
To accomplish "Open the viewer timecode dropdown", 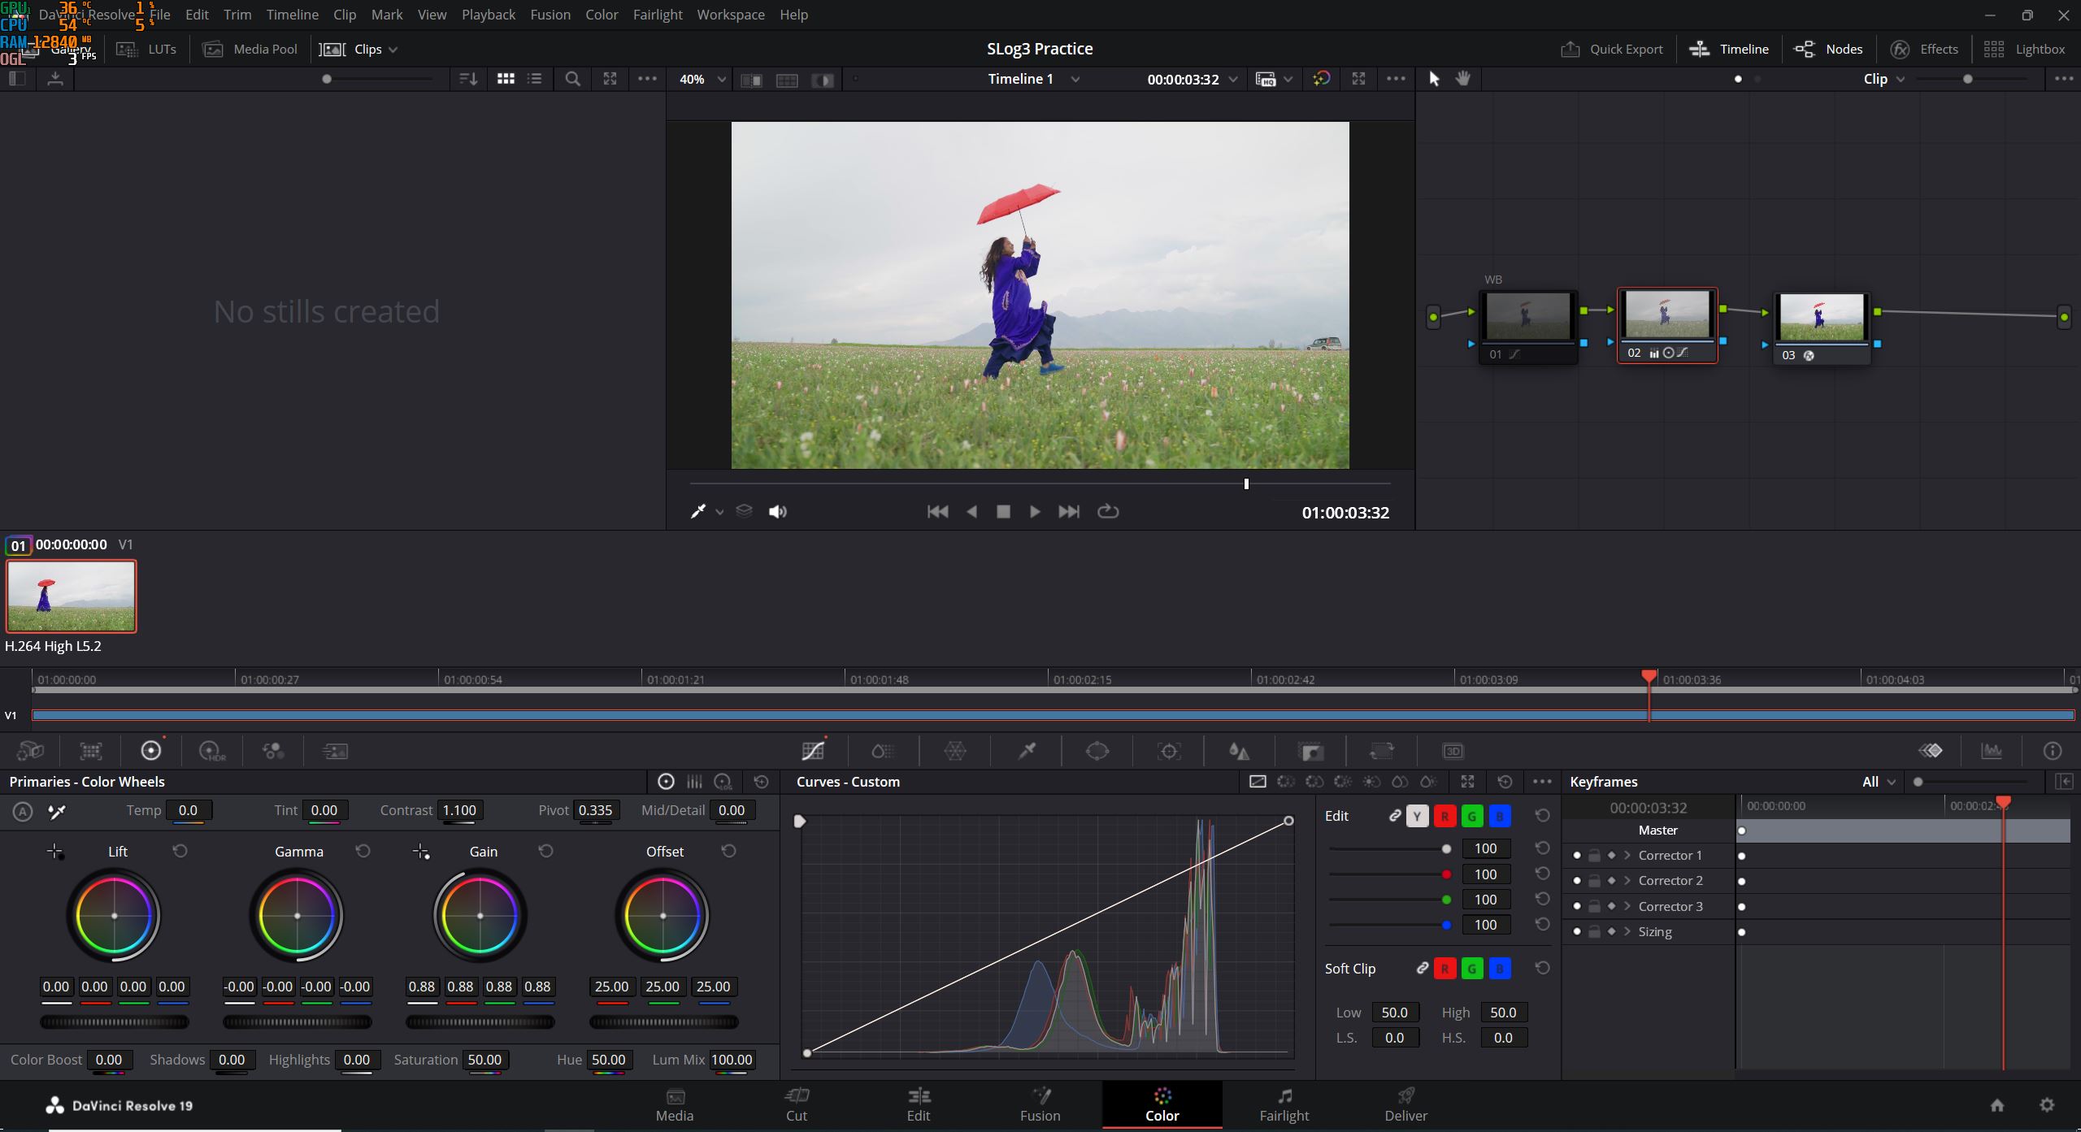I will 1233,80.
